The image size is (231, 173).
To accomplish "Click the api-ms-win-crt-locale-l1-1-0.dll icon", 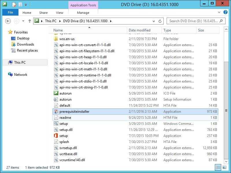I will click(x=56, y=63).
